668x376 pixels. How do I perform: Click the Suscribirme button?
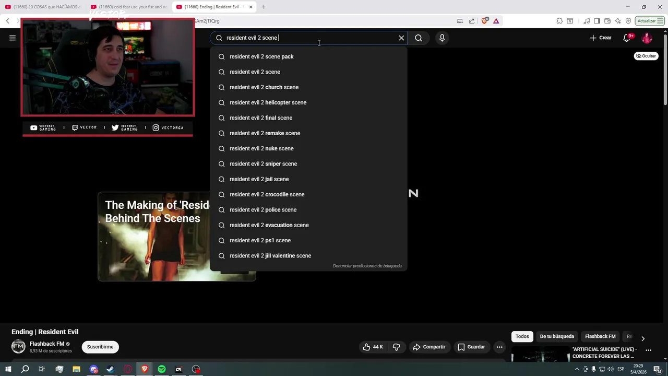pos(100,347)
